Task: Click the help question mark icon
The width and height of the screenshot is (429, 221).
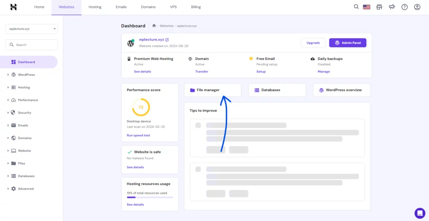Action: click(x=404, y=7)
